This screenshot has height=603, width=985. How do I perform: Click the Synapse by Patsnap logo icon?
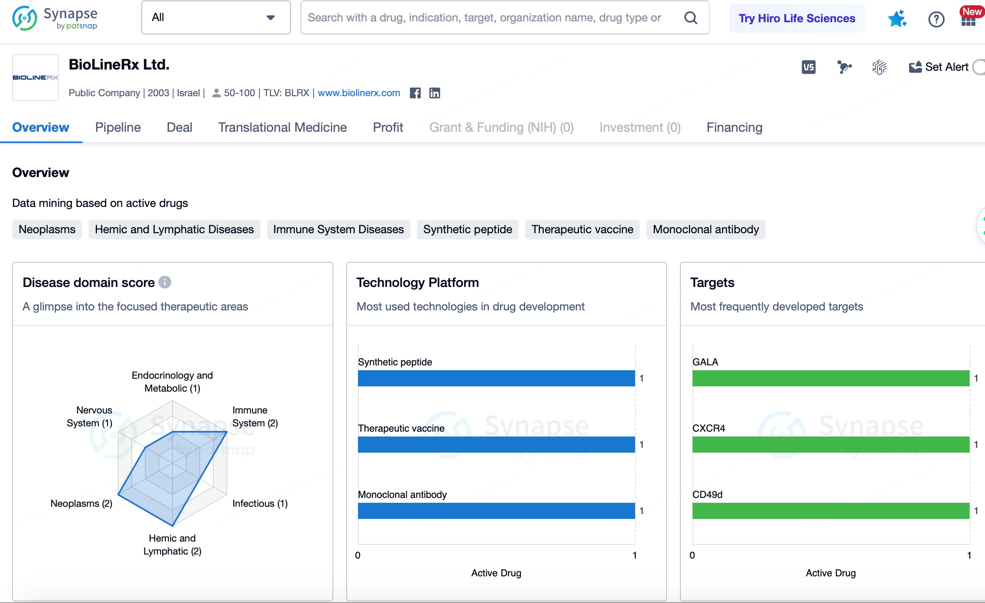coord(25,18)
